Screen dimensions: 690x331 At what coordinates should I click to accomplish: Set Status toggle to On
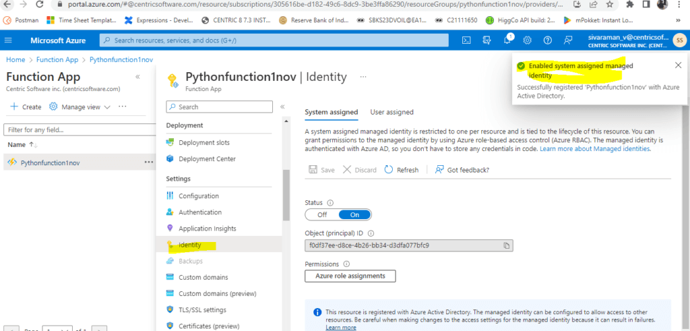coord(354,215)
